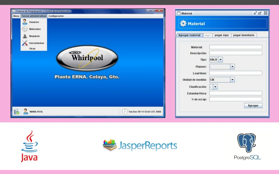Switch to the pegar mps tab
This screenshot has width=279, height=174.
(221, 35)
